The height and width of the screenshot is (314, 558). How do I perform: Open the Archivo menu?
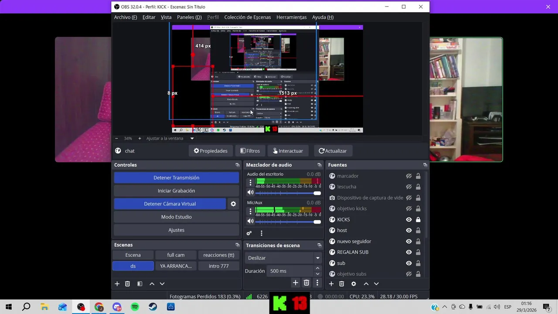pos(125,17)
